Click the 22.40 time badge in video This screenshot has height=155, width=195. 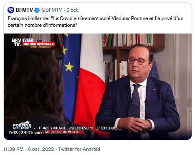tap(28, 40)
